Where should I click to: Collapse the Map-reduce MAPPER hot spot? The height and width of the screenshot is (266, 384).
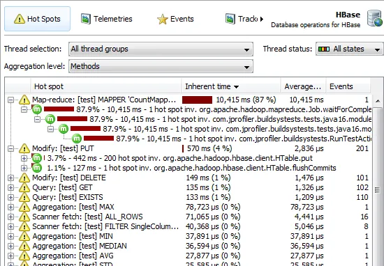click(10, 100)
